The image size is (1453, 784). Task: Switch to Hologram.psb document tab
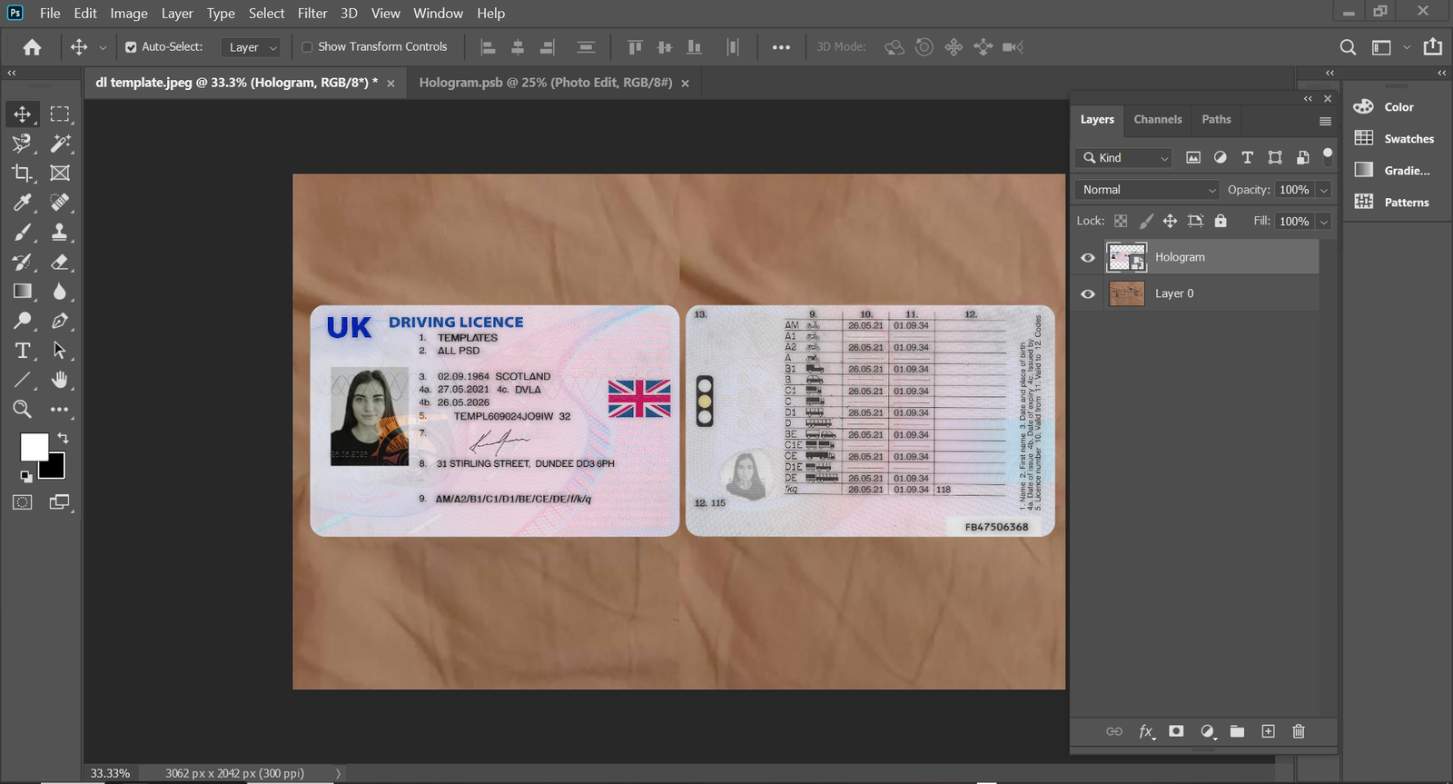[546, 83]
